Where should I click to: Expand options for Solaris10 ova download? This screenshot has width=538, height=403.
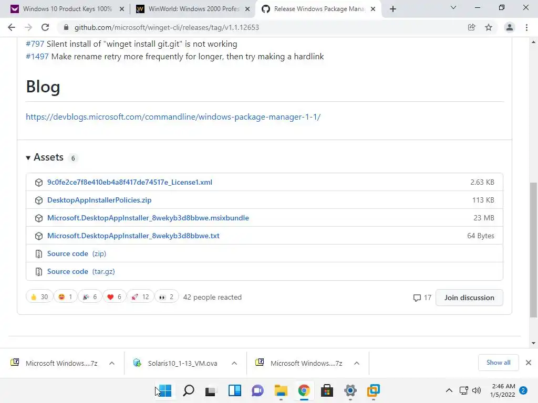[234, 363]
